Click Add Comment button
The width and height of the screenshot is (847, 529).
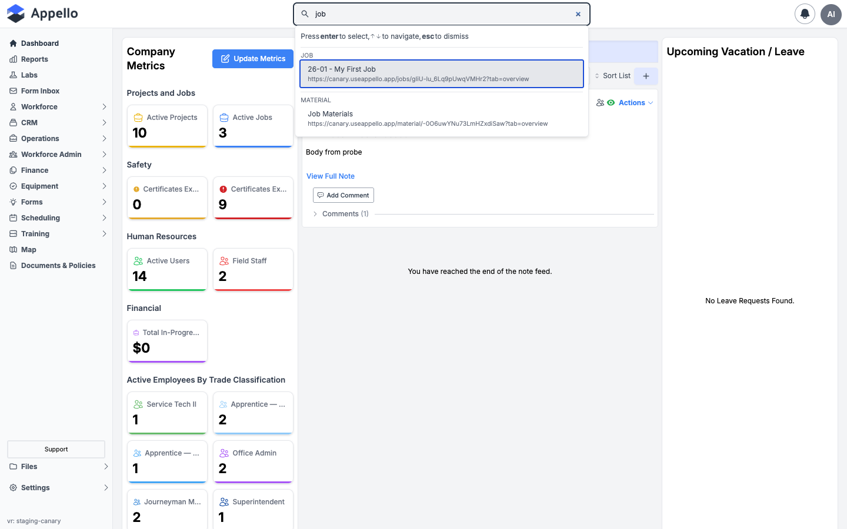[344, 195]
